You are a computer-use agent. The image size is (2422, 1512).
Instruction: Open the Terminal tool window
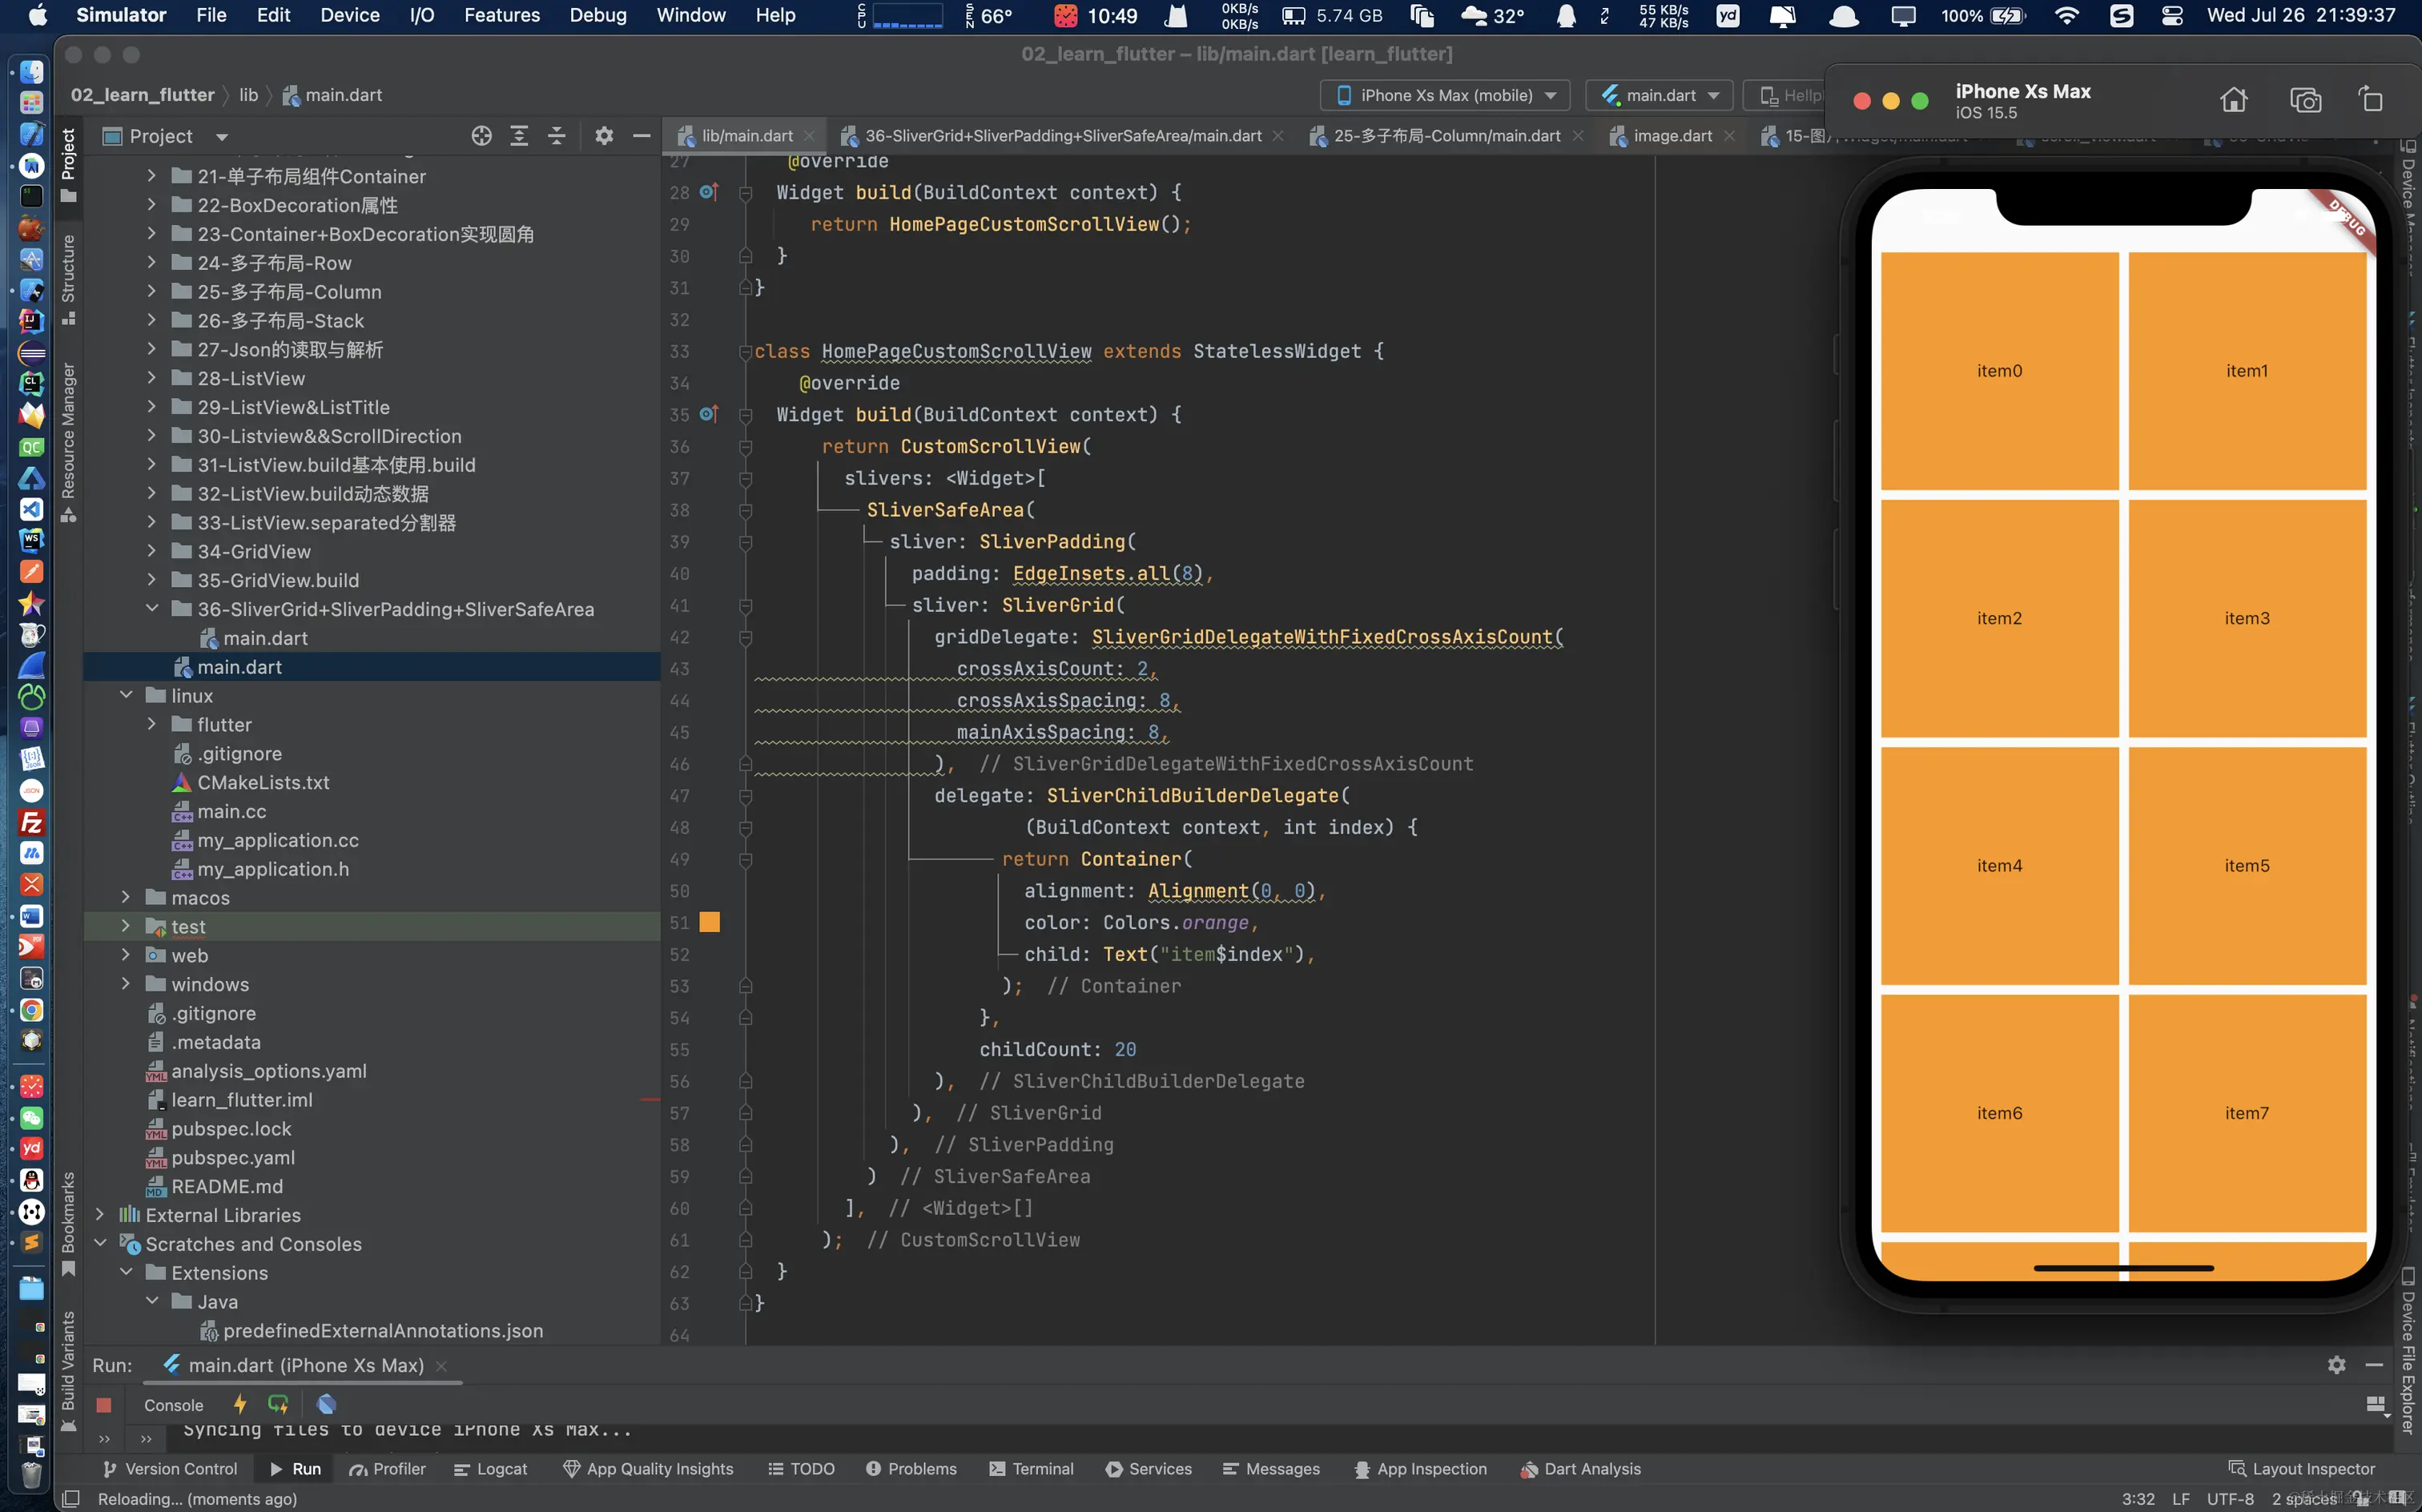tap(1031, 1469)
